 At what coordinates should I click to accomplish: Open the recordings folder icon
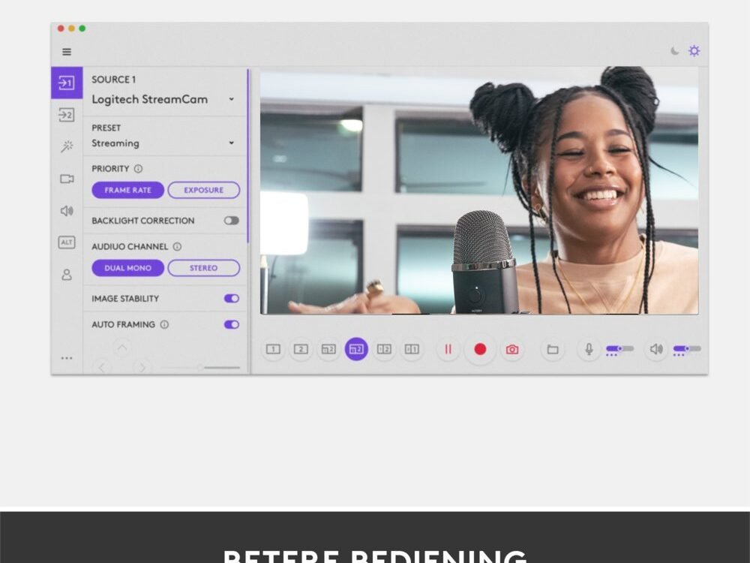[x=553, y=349]
